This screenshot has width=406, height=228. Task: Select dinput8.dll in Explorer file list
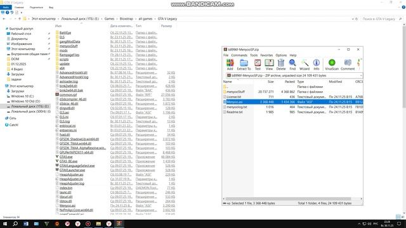click(x=67, y=108)
